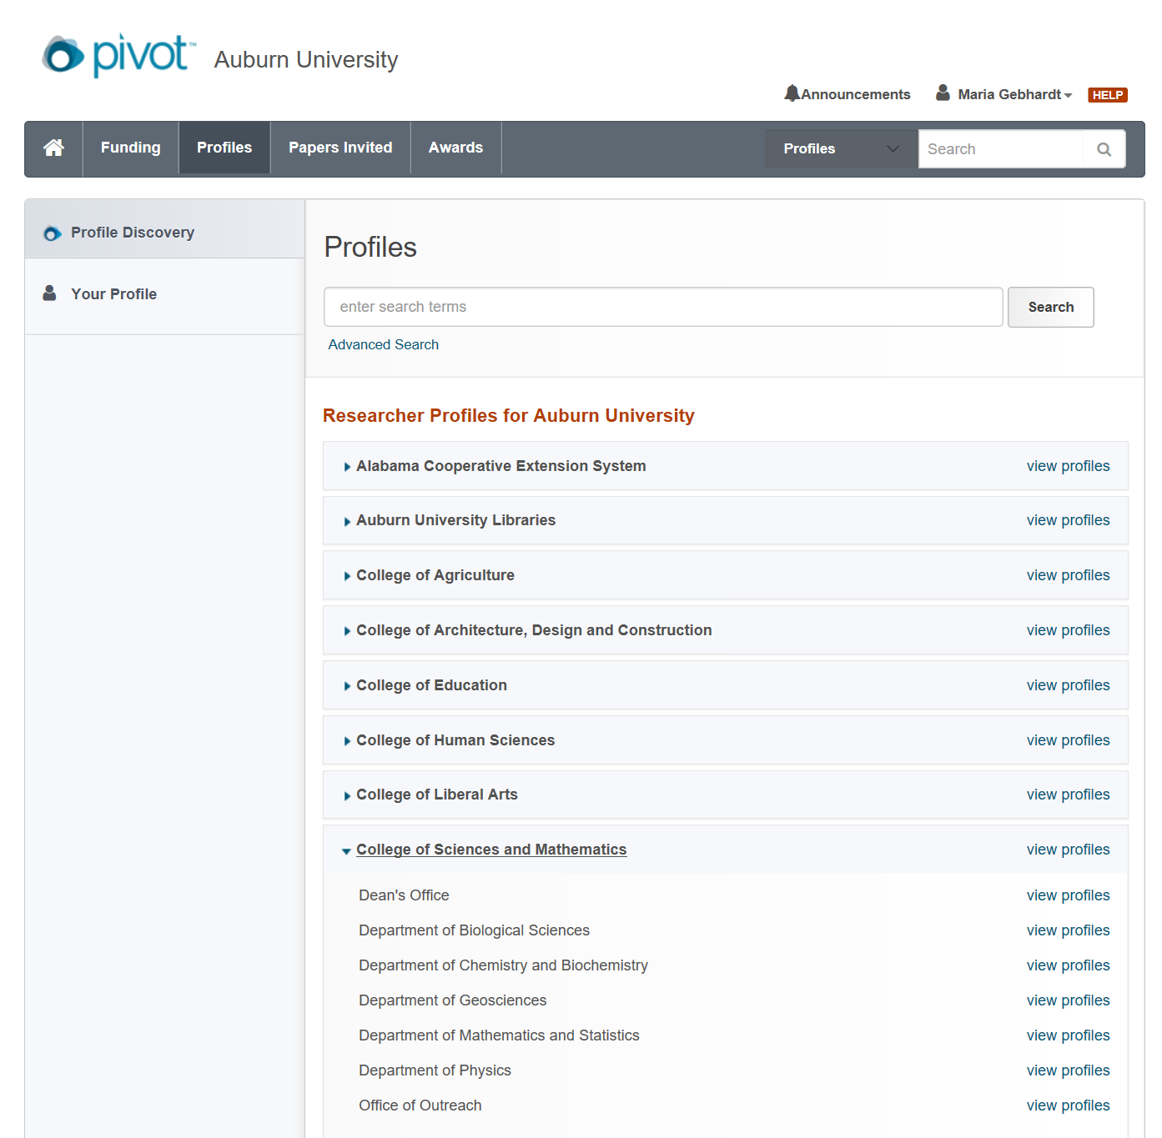Click the HELP badge
Viewport: 1162px width, 1138px height.
click(x=1108, y=94)
